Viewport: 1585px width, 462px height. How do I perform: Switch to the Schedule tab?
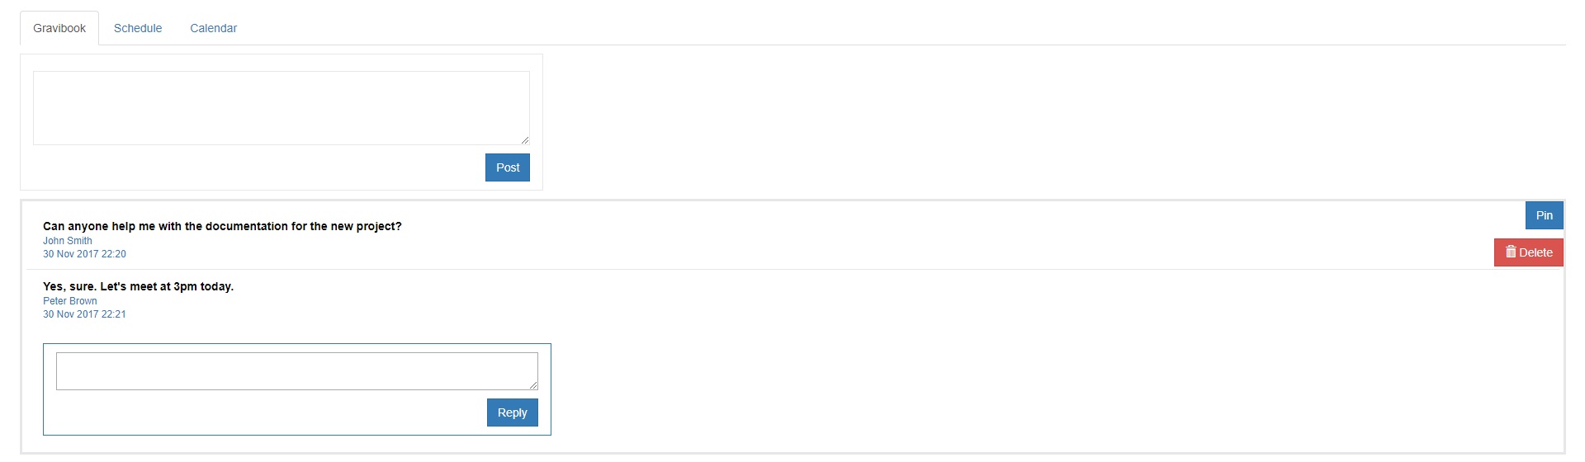coord(138,28)
